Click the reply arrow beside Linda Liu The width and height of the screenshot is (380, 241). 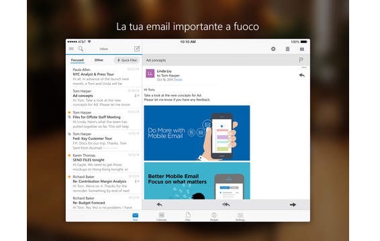tap(301, 75)
